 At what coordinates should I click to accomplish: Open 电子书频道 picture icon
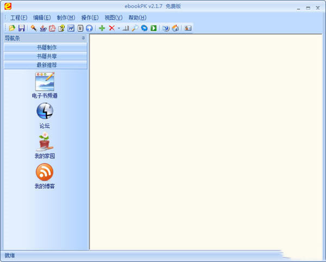click(x=45, y=81)
